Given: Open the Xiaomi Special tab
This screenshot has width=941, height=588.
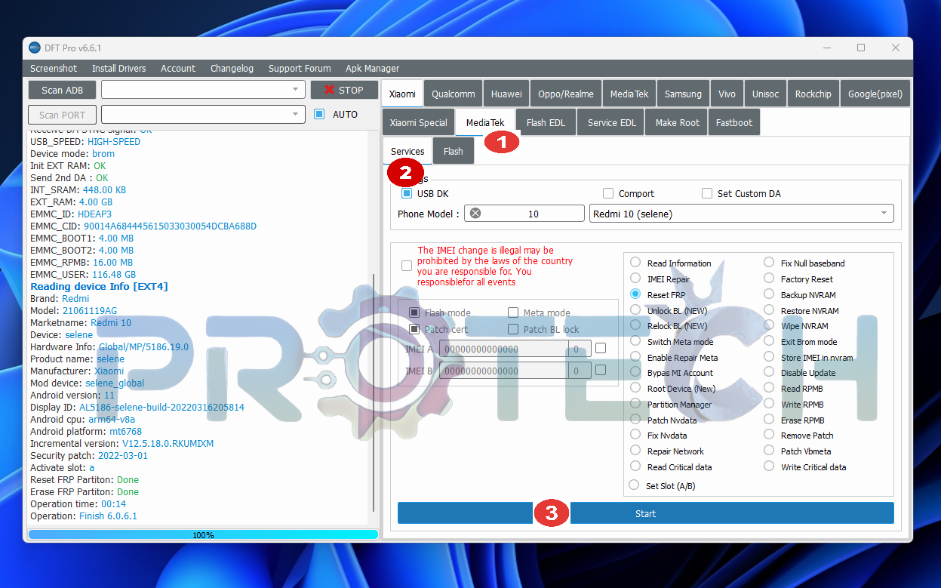Looking at the screenshot, I should [x=419, y=122].
